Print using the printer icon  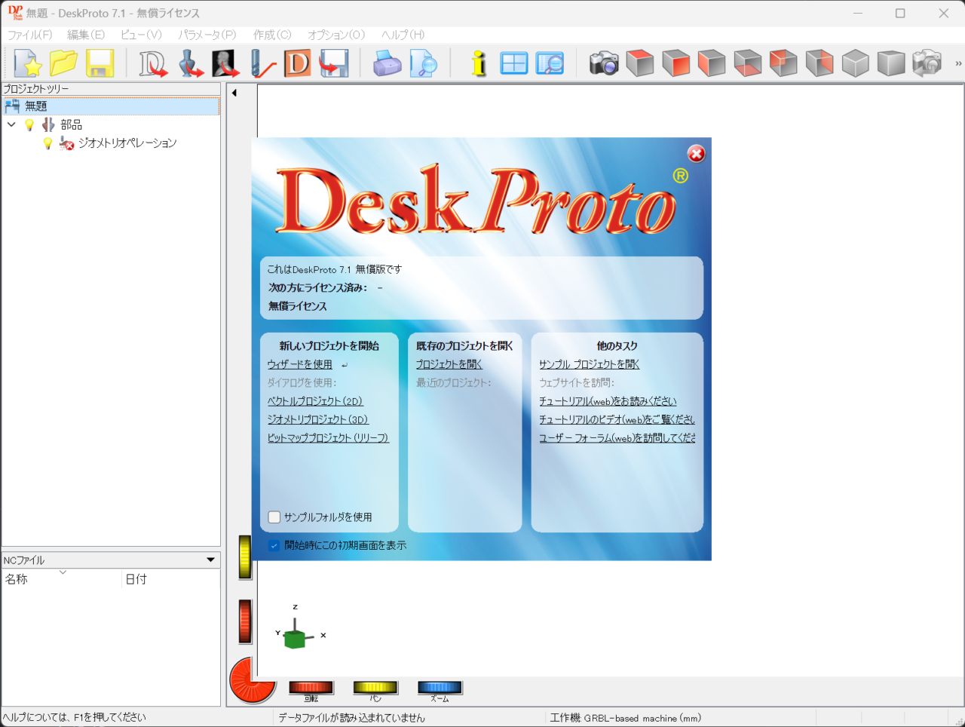point(388,63)
